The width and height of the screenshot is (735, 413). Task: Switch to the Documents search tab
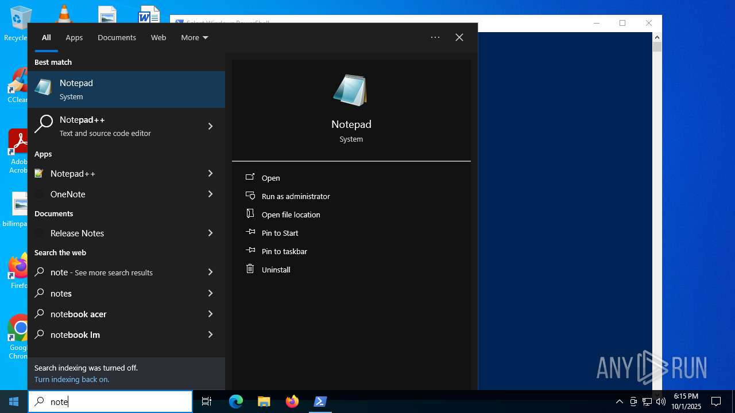tap(117, 37)
